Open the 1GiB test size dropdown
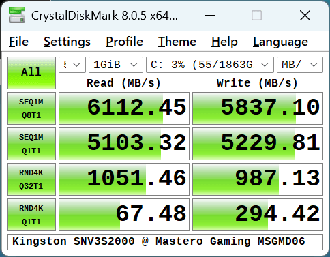330x257 pixels. coord(116,65)
